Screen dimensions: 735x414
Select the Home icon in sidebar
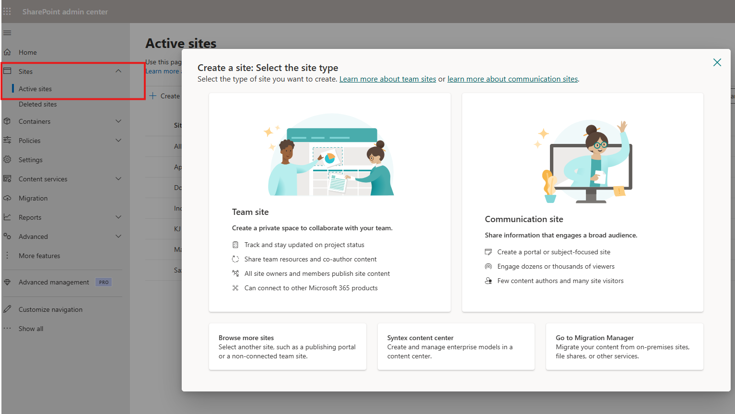tap(8, 52)
